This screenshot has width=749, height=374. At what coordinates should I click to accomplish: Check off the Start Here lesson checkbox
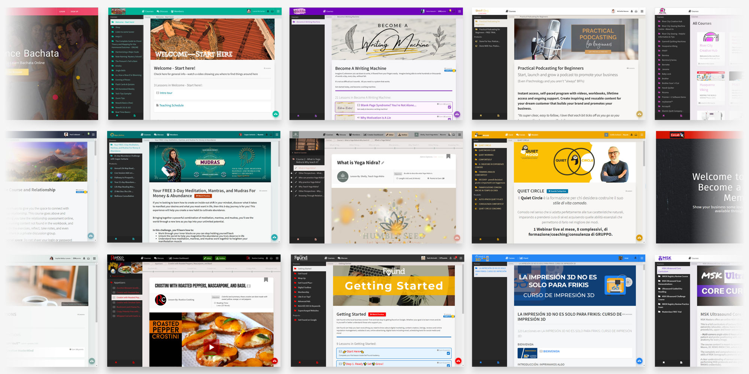448,353
